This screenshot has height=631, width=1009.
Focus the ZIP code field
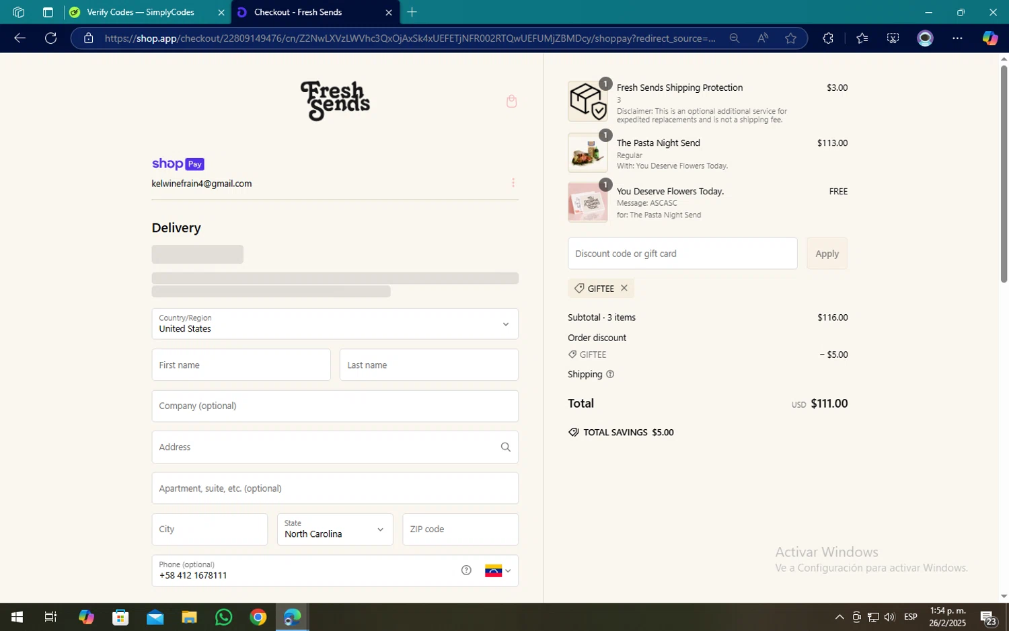pos(460,529)
